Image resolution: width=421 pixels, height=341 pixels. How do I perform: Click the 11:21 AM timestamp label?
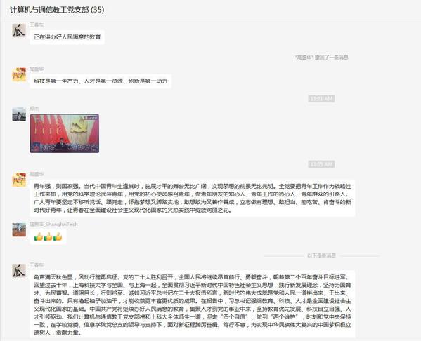pyautogui.click(x=321, y=99)
